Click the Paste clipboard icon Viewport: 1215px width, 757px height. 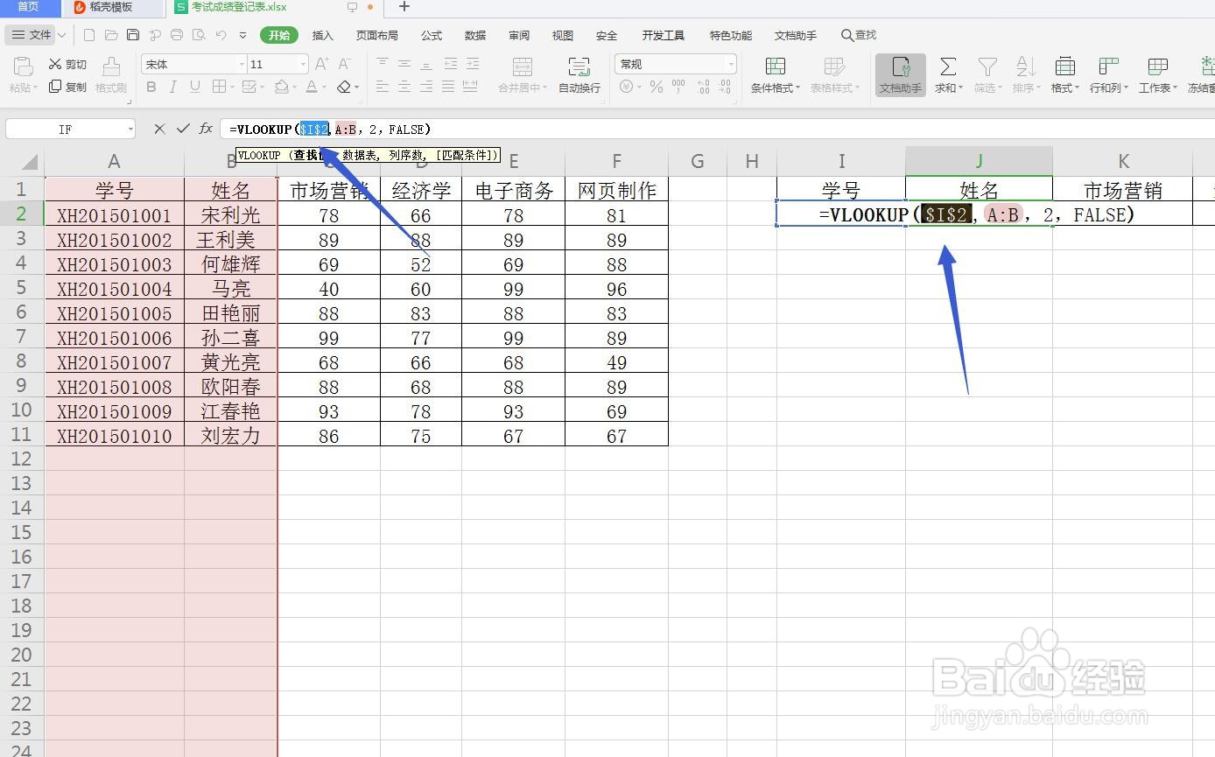coord(23,67)
